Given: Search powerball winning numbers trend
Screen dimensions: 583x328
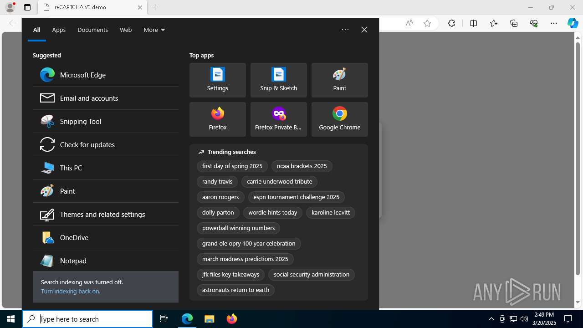Looking at the screenshot, I should coord(239,228).
